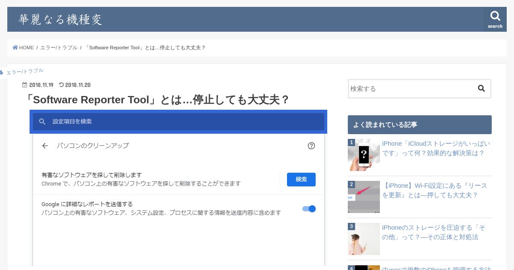514x270 pixels.
Task: Click the updated date 2018.11.20
Action: [x=75, y=85]
